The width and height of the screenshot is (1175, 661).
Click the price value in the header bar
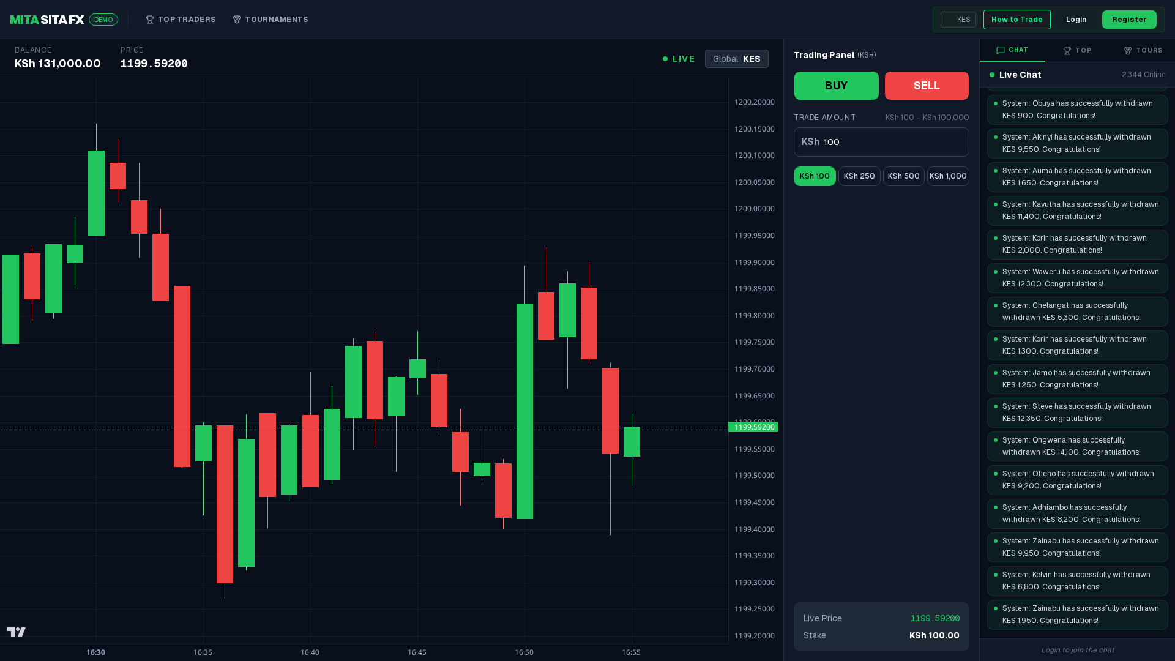(154, 64)
